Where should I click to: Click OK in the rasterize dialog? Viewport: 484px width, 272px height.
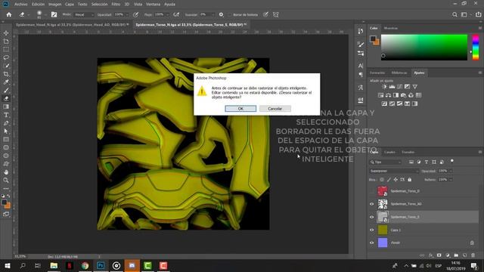[240, 109]
